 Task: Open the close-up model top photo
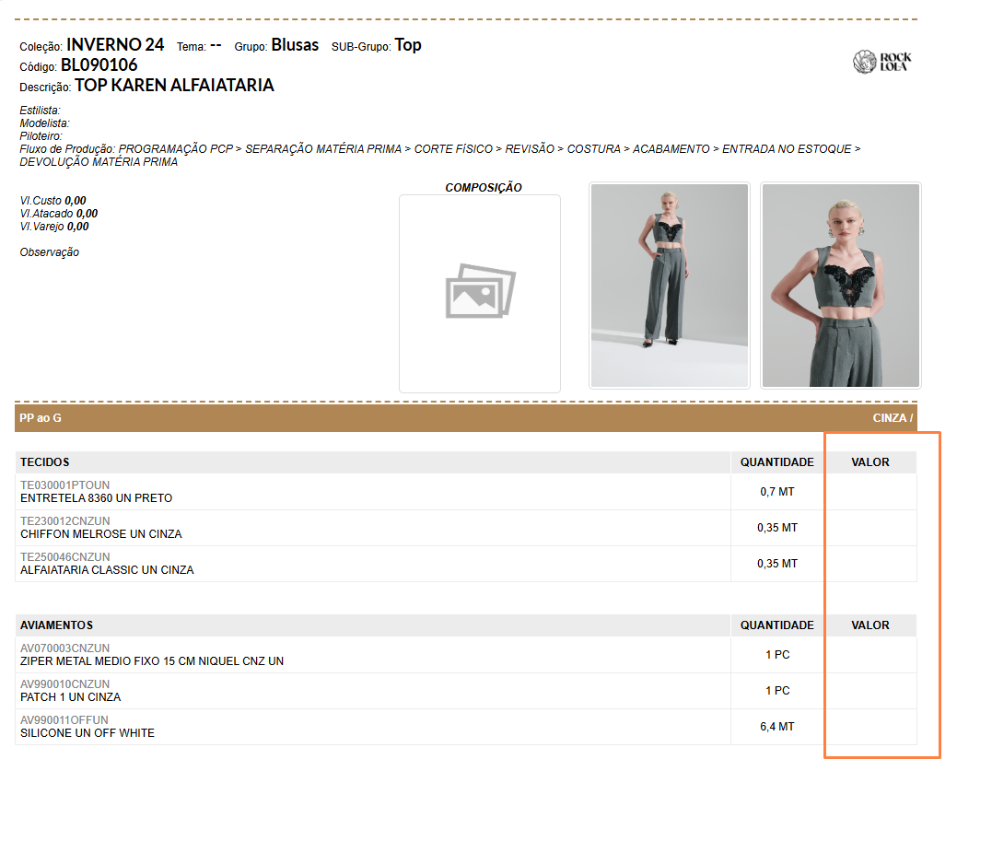[840, 286]
